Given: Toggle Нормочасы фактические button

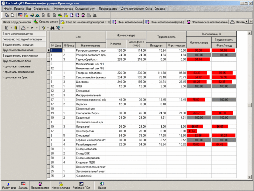Looking at the screenshot, I should [x=24, y=72].
